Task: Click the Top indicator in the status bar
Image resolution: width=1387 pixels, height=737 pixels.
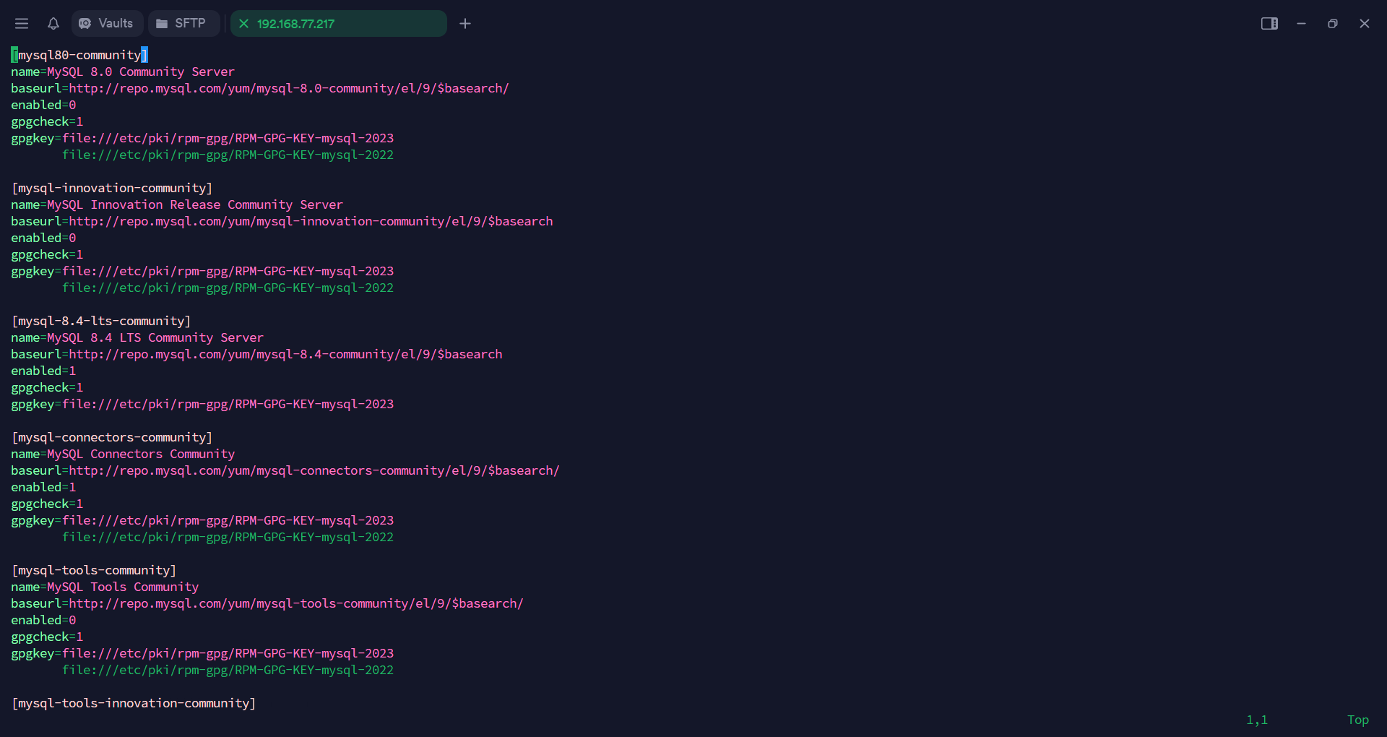Action: point(1358,720)
